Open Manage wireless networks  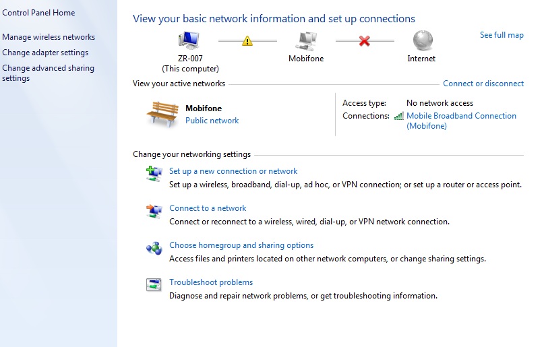49,37
